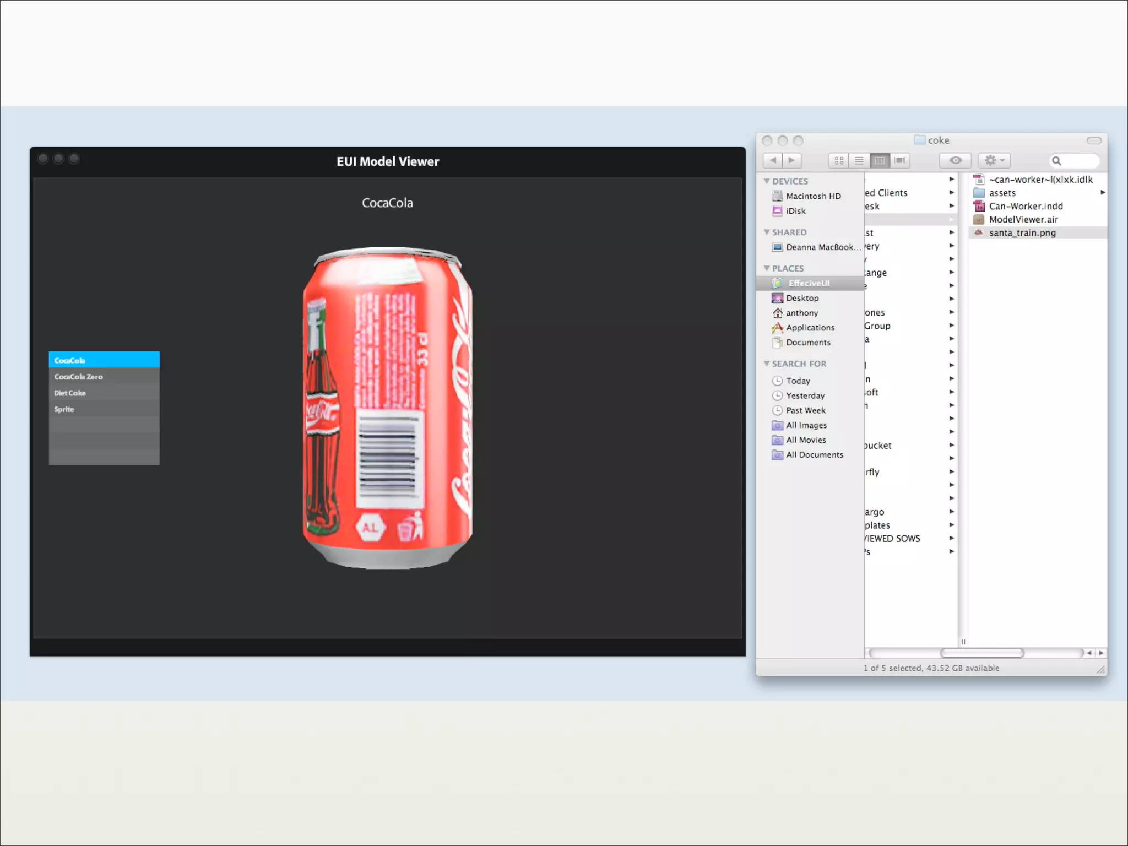1128x846 pixels.
Task: Select Sprite in the model list
Action: point(64,409)
